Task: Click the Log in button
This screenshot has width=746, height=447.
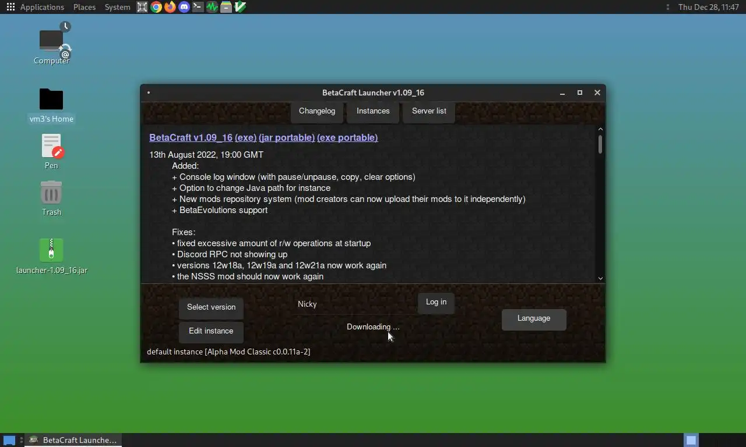Action: point(436,302)
